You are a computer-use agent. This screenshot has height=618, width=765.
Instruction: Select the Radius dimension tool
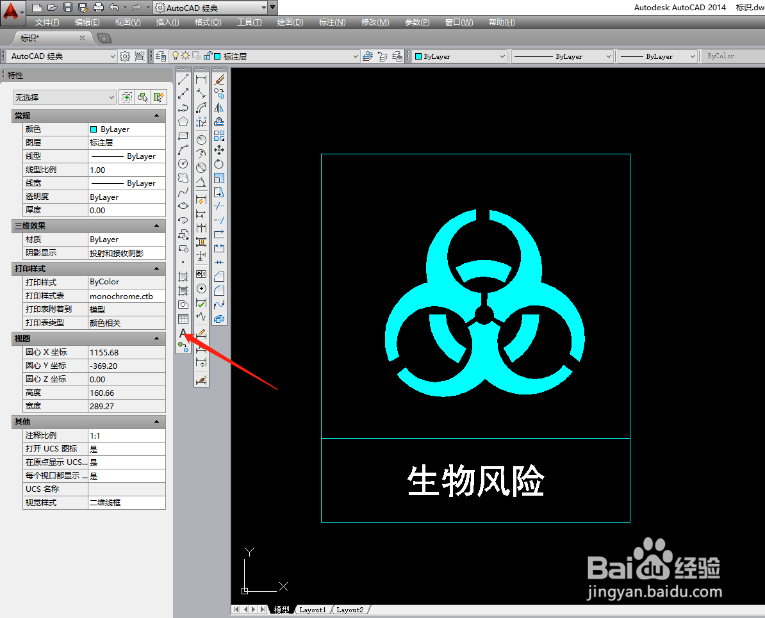tap(201, 140)
